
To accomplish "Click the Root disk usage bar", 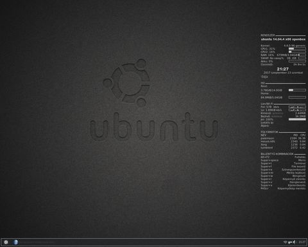I will coord(297,90).
